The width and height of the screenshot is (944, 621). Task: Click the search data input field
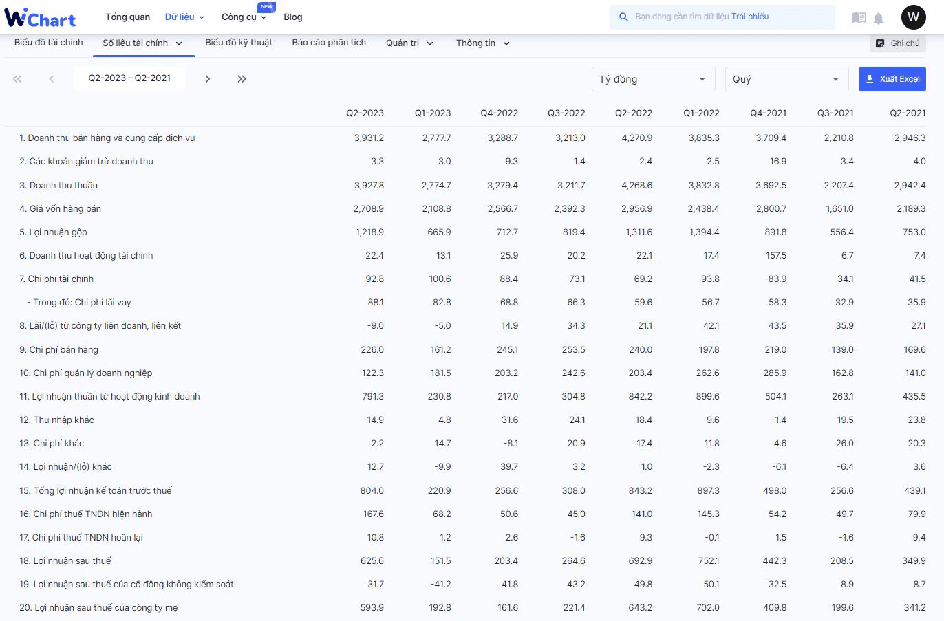tap(722, 17)
